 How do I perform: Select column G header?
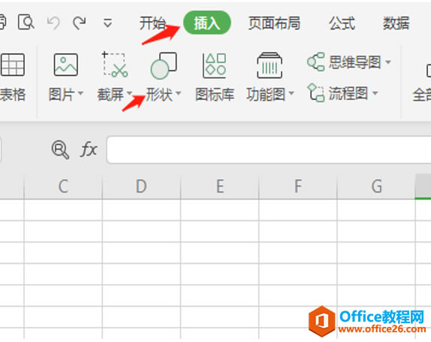click(x=376, y=186)
